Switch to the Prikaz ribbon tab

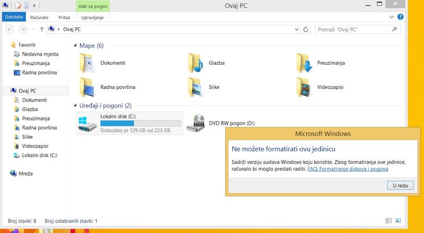[x=64, y=17]
